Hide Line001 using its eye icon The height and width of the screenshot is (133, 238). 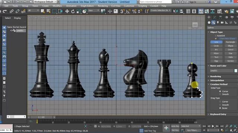click(12, 30)
